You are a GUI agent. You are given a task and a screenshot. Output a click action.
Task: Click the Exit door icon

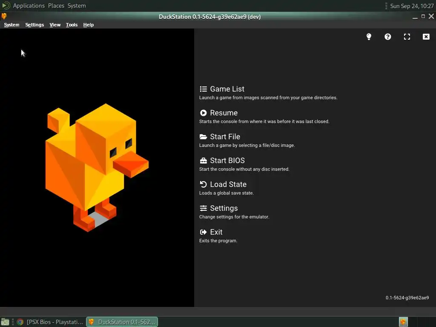[x=203, y=232]
